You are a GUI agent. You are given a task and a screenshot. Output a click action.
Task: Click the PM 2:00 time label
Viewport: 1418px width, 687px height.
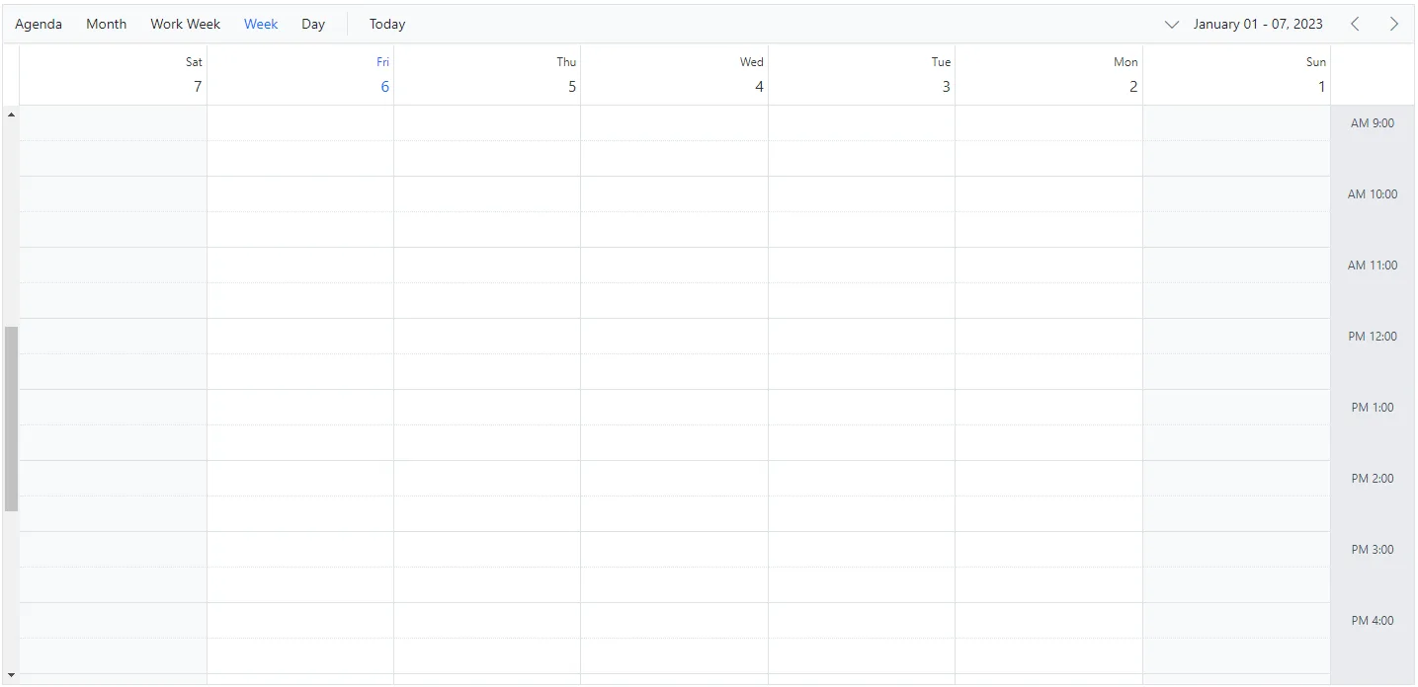(1373, 479)
